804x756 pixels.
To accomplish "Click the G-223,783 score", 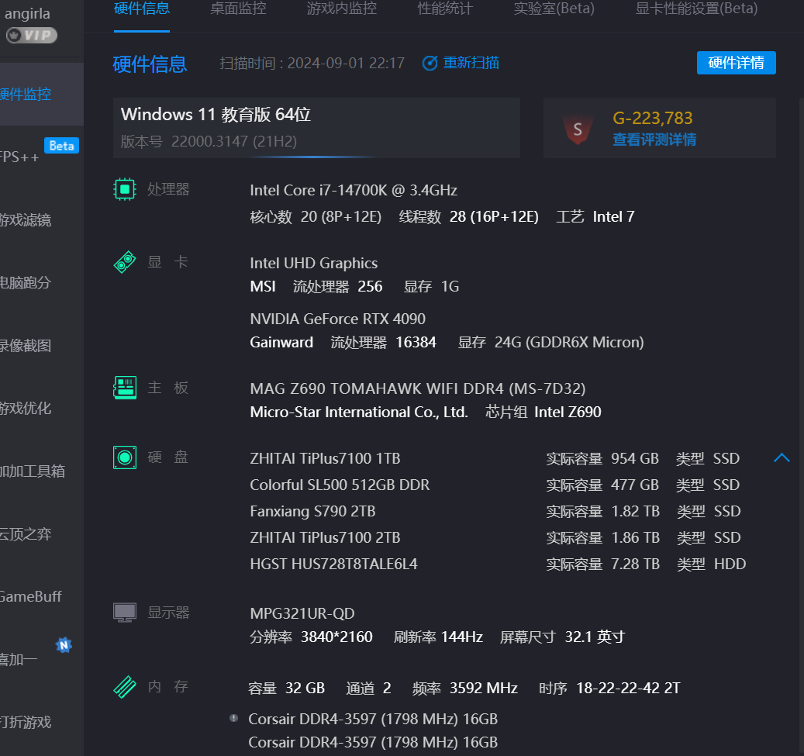I will (653, 118).
